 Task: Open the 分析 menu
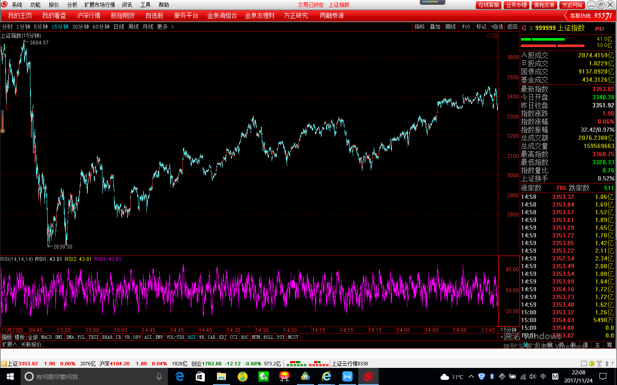pyautogui.click(x=72, y=5)
